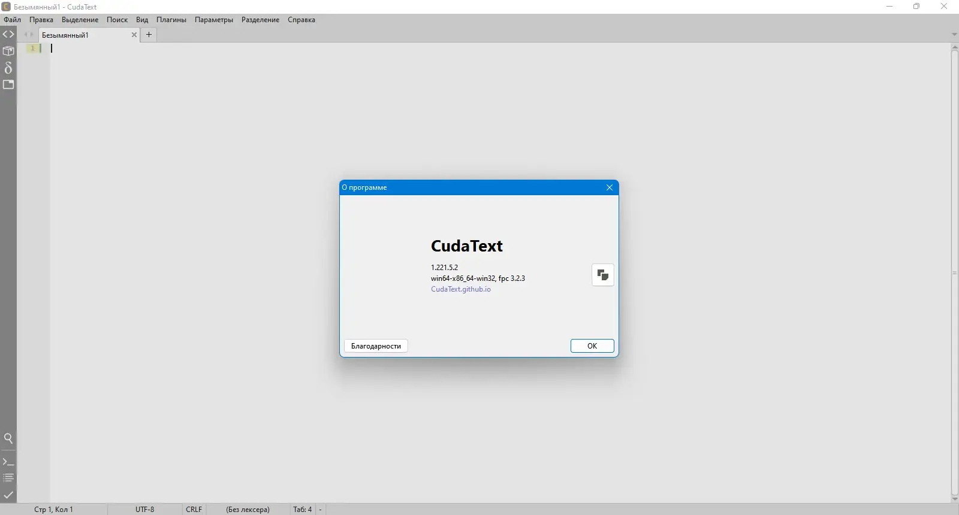
Task: Close the О программе dialog
Action: click(610, 187)
